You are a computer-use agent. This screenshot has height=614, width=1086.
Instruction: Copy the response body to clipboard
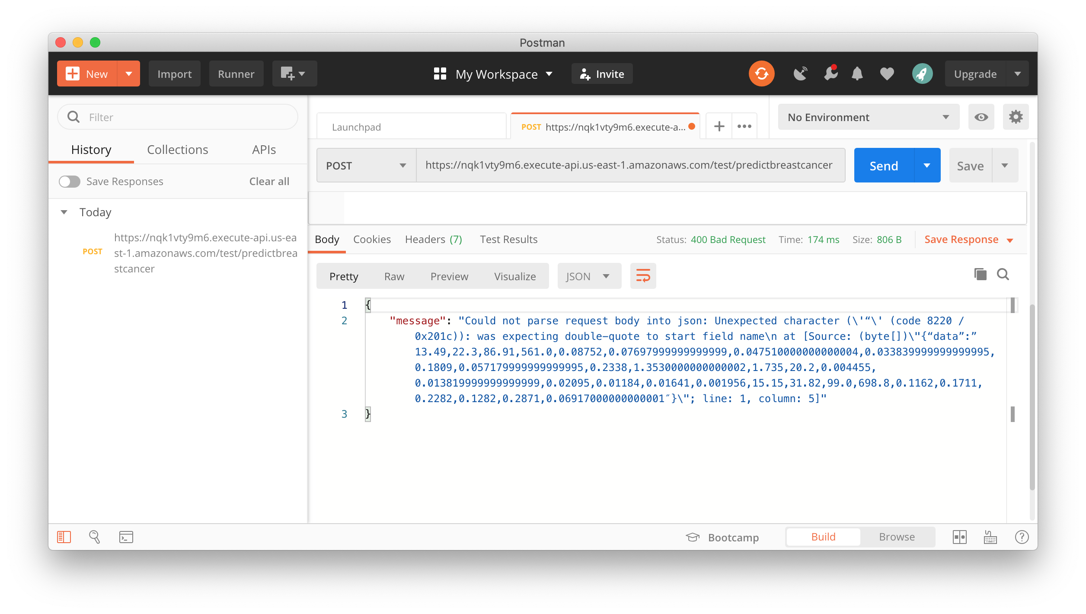pyautogui.click(x=980, y=274)
